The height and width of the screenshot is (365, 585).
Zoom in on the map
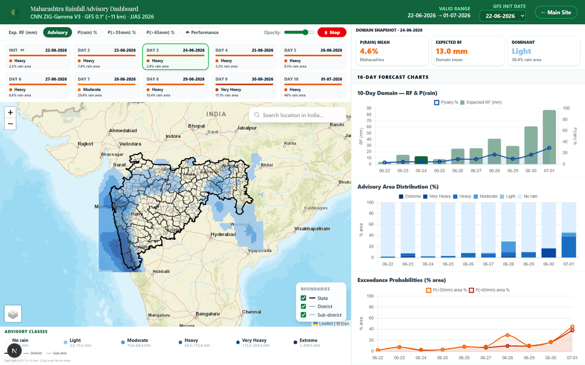point(10,112)
